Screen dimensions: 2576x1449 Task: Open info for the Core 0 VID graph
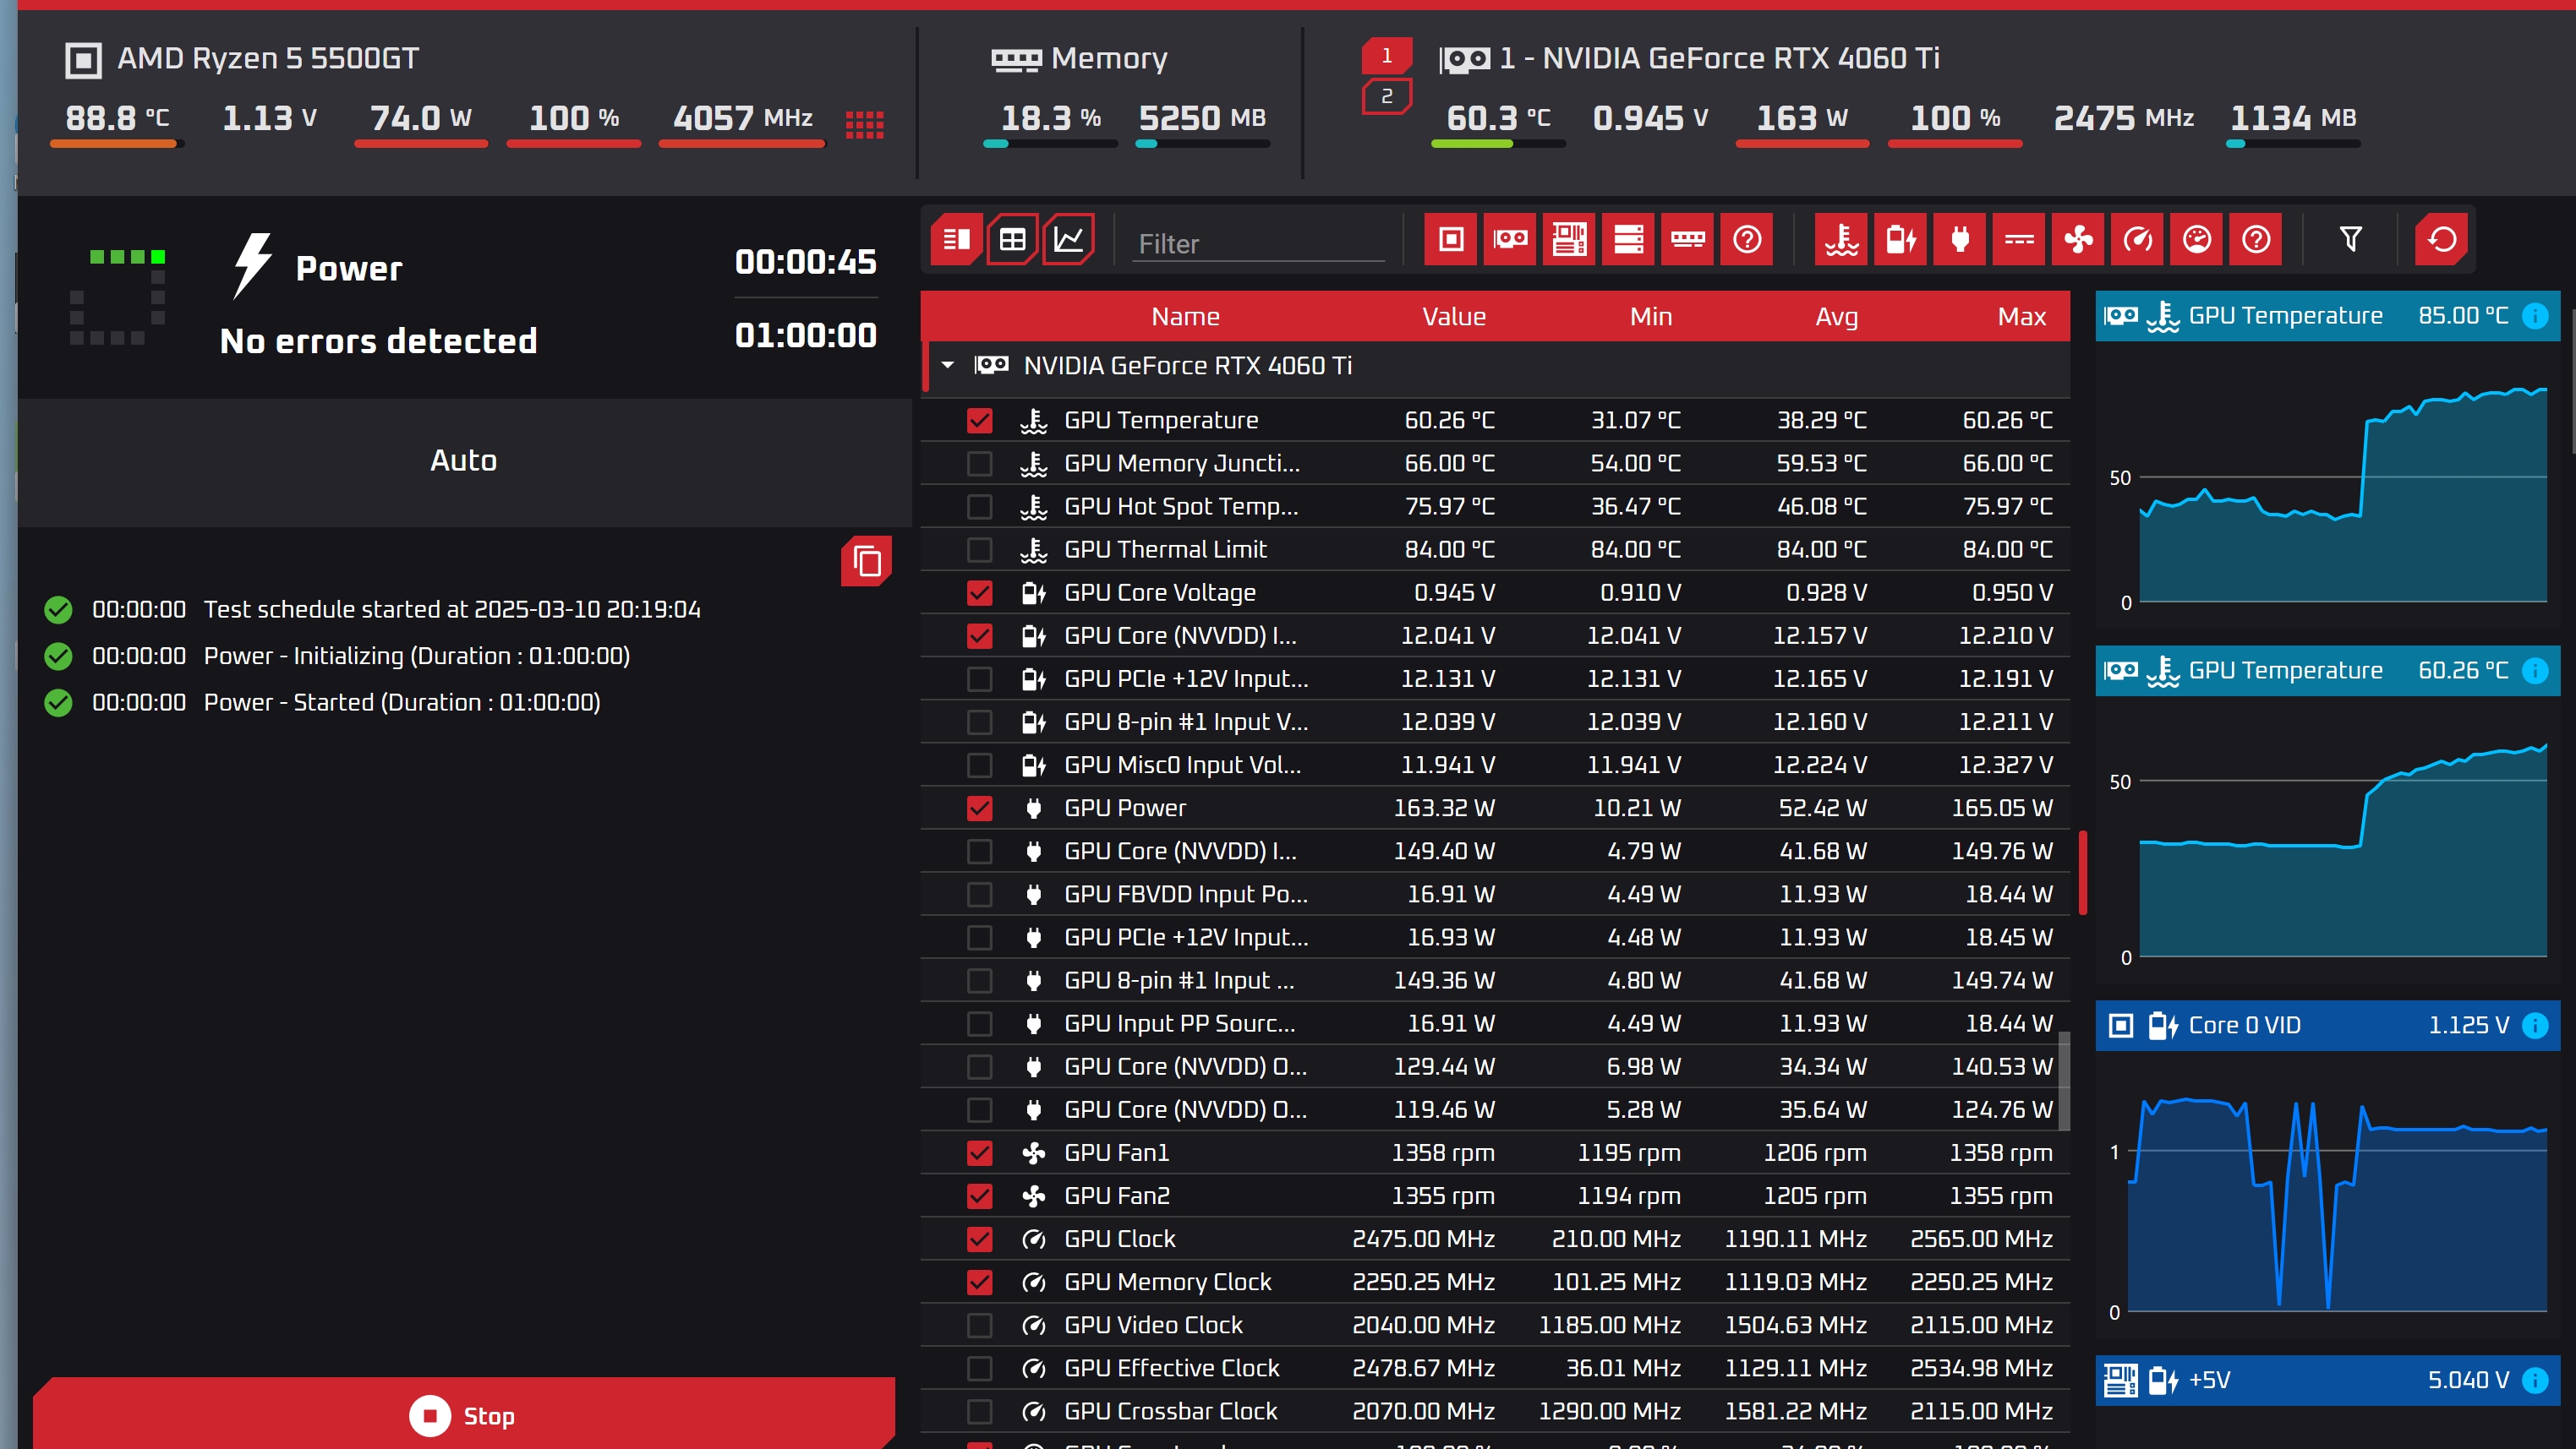(2535, 1026)
